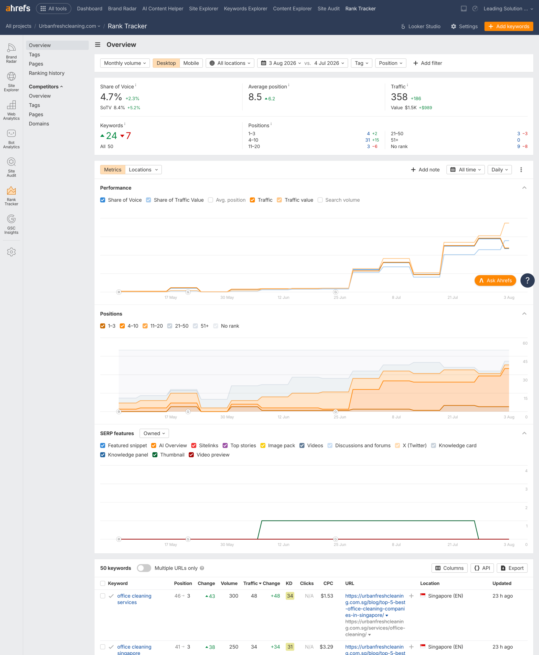Toggle the hamburger menu next to Overview

98,45
